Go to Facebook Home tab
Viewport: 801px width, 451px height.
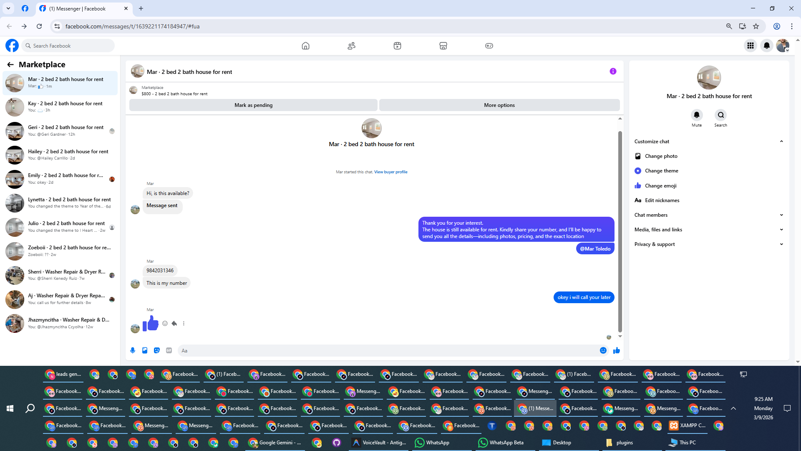[305, 46]
